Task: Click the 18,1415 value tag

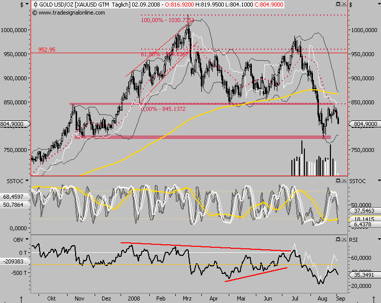Action: [364, 219]
